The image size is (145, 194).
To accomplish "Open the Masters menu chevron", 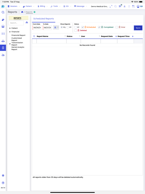I will 19,6.
